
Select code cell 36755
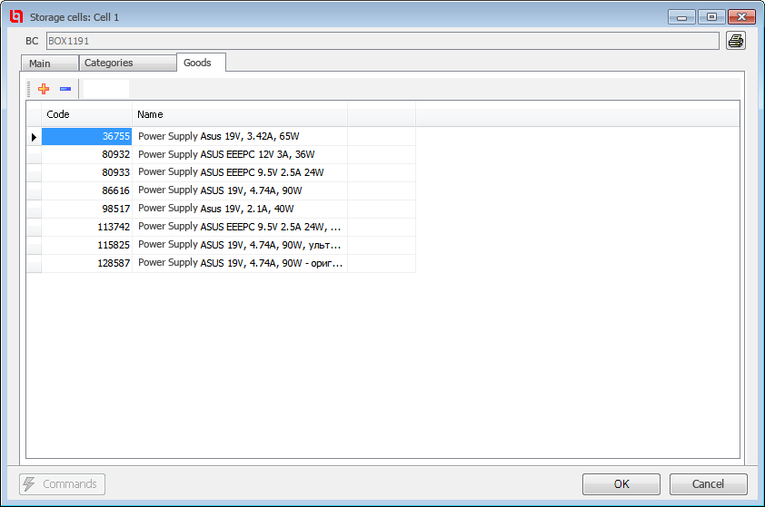[86, 136]
